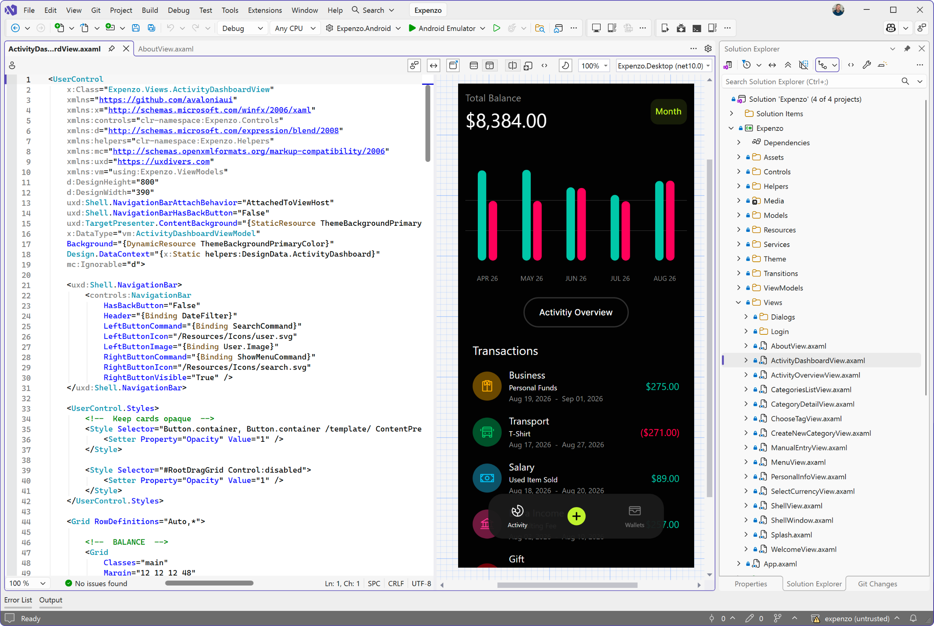This screenshot has width=934, height=626.
Task: Toggle dark theme moon button in the previewer
Action: tap(565, 65)
